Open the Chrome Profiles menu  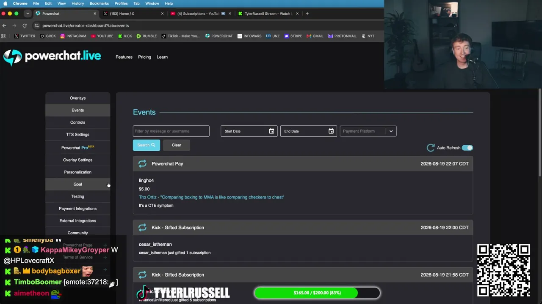[121, 3]
